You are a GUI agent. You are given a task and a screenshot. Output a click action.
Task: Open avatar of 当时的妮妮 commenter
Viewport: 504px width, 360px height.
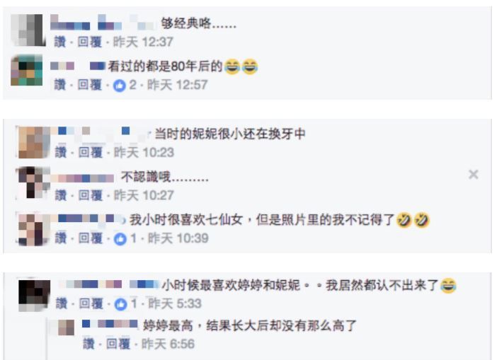tap(34, 143)
